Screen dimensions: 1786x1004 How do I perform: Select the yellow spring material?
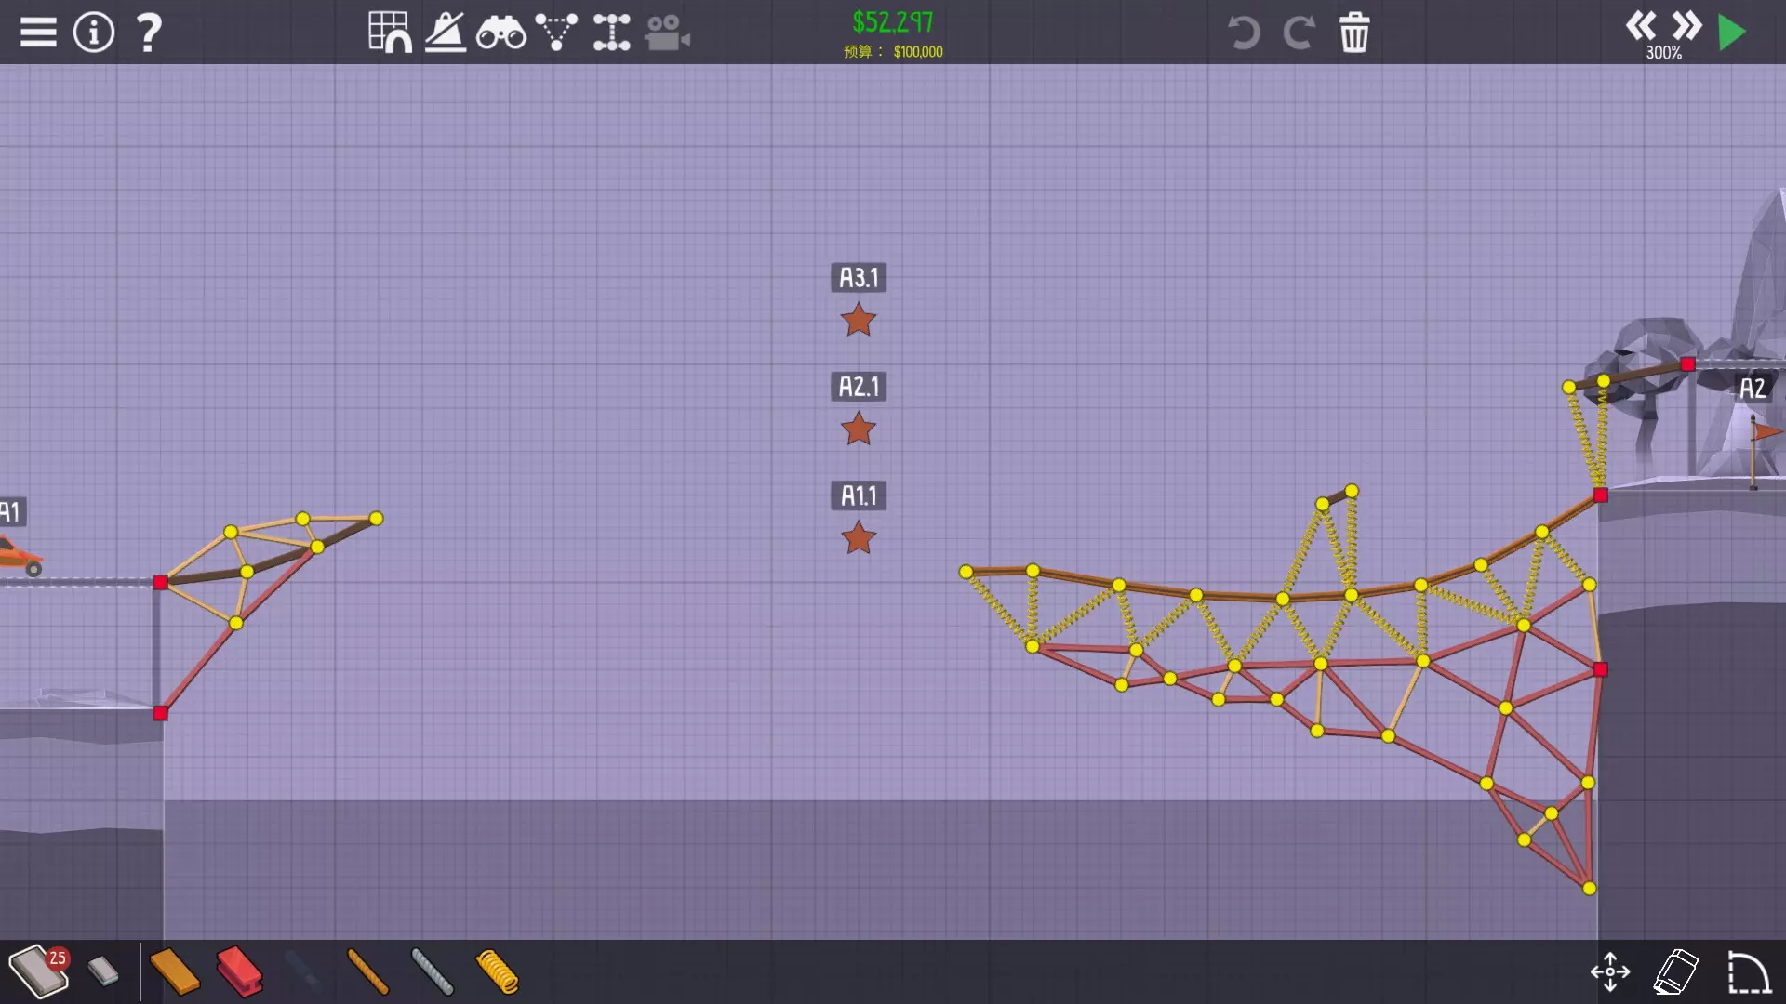[498, 971]
